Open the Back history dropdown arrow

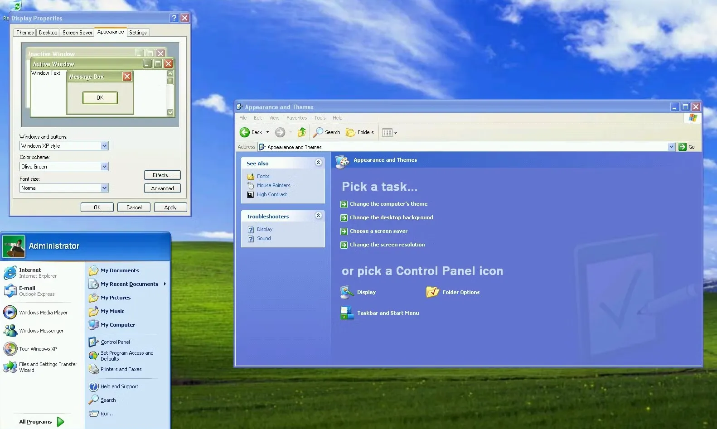pyautogui.click(x=267, y=132)
